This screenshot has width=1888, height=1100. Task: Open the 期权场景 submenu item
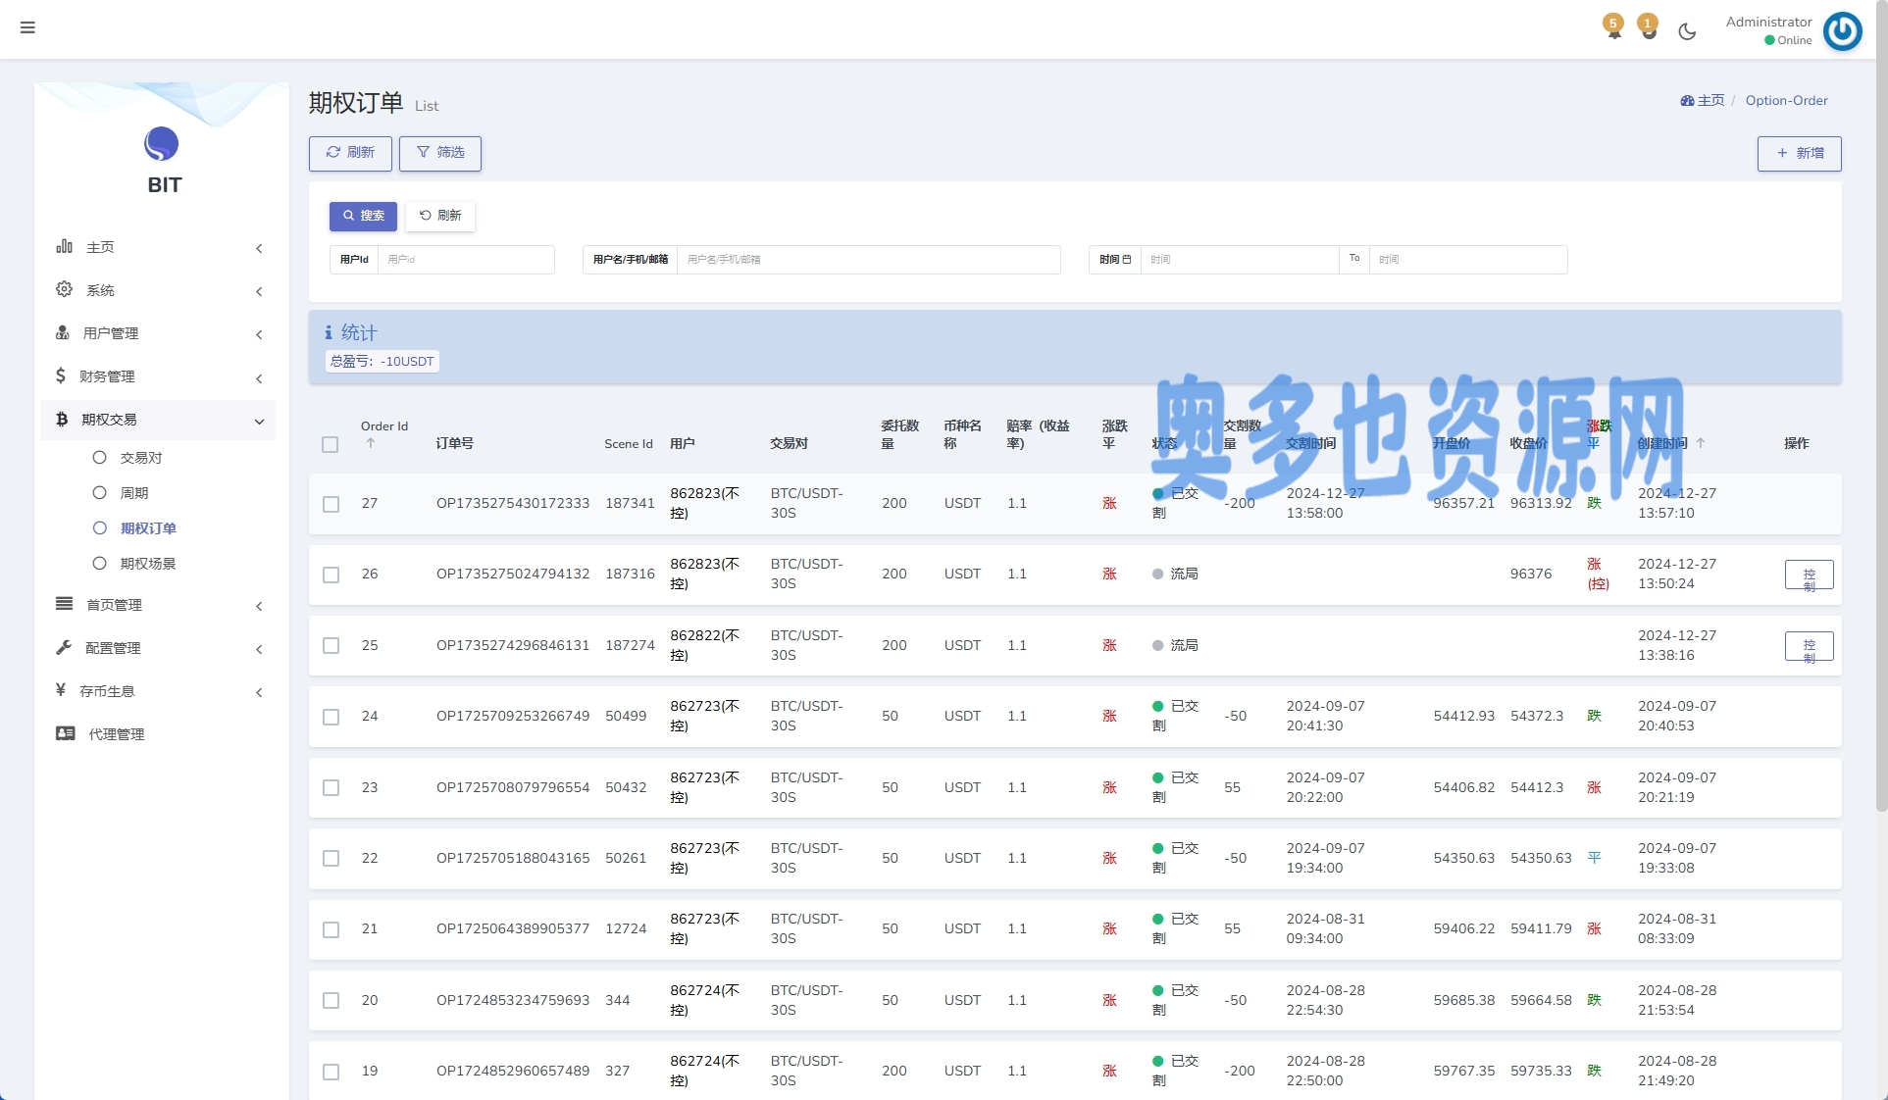coord(147,564)
